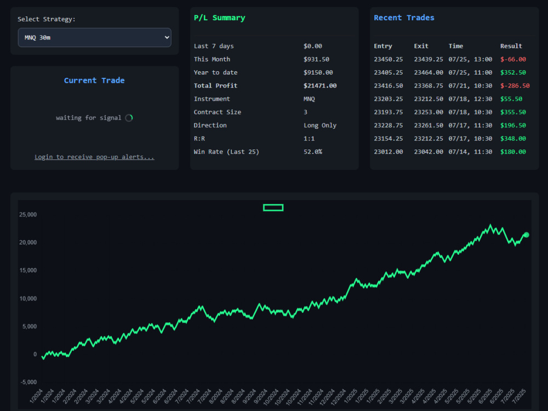Click the -5,000 y-axis label

28,382
